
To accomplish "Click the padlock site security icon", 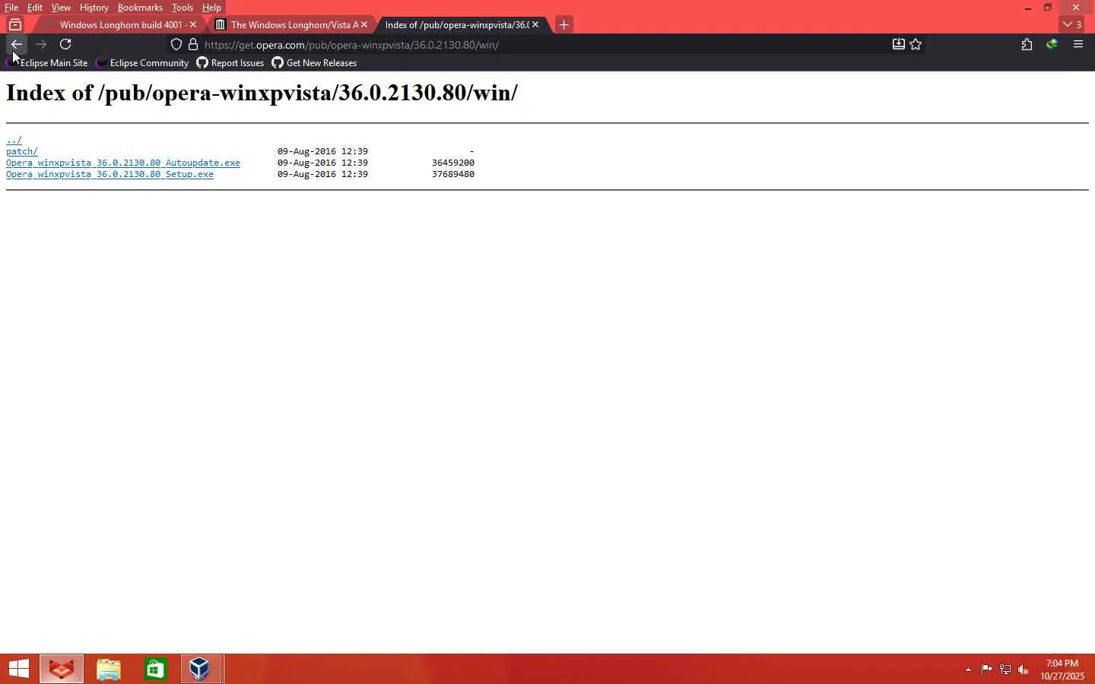I will [x=193, y=44].
